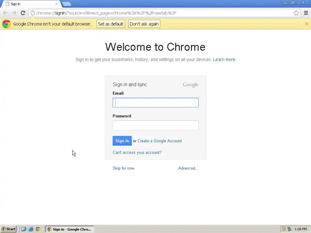311x233 pixels.
Task: Open the Chrome menu hamburger icon
Action: pyautogui.click(x=306, y=13)
